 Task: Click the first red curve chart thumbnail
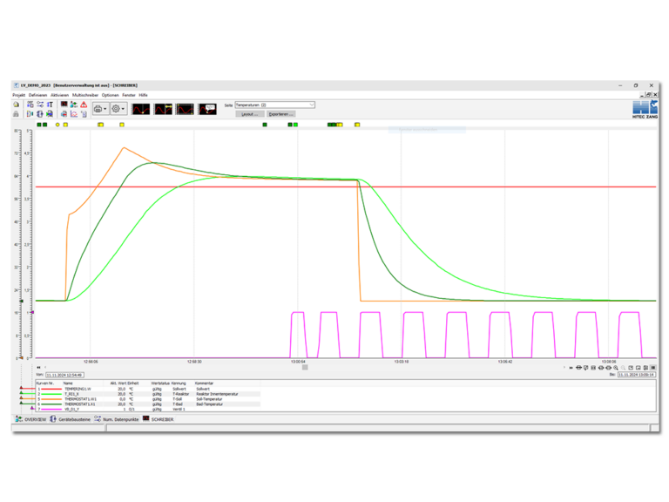[141, 109]
